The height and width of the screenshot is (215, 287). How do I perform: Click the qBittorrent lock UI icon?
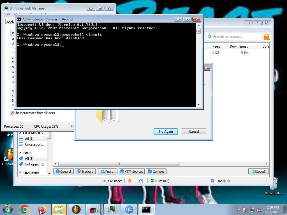[267, 37]
